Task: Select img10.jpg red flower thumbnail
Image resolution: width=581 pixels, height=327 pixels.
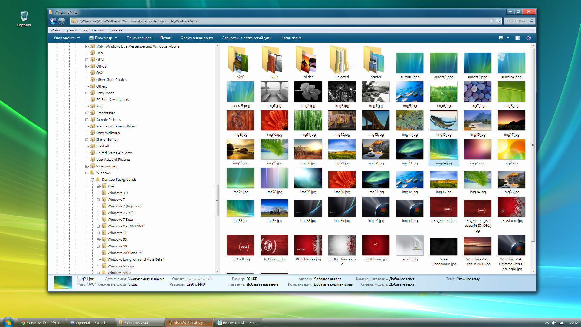Action: pos(274,121)
